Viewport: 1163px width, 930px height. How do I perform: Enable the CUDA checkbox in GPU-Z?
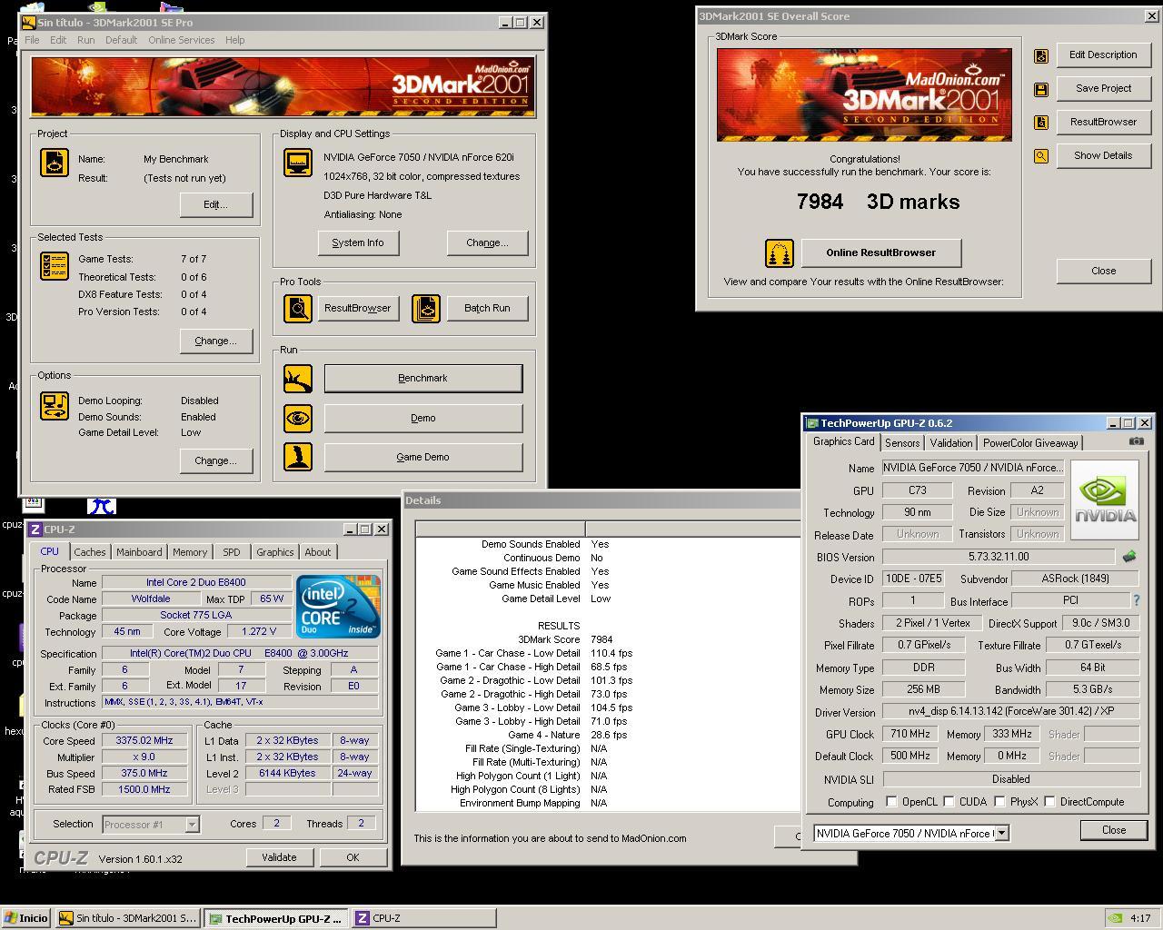(949, 802)
